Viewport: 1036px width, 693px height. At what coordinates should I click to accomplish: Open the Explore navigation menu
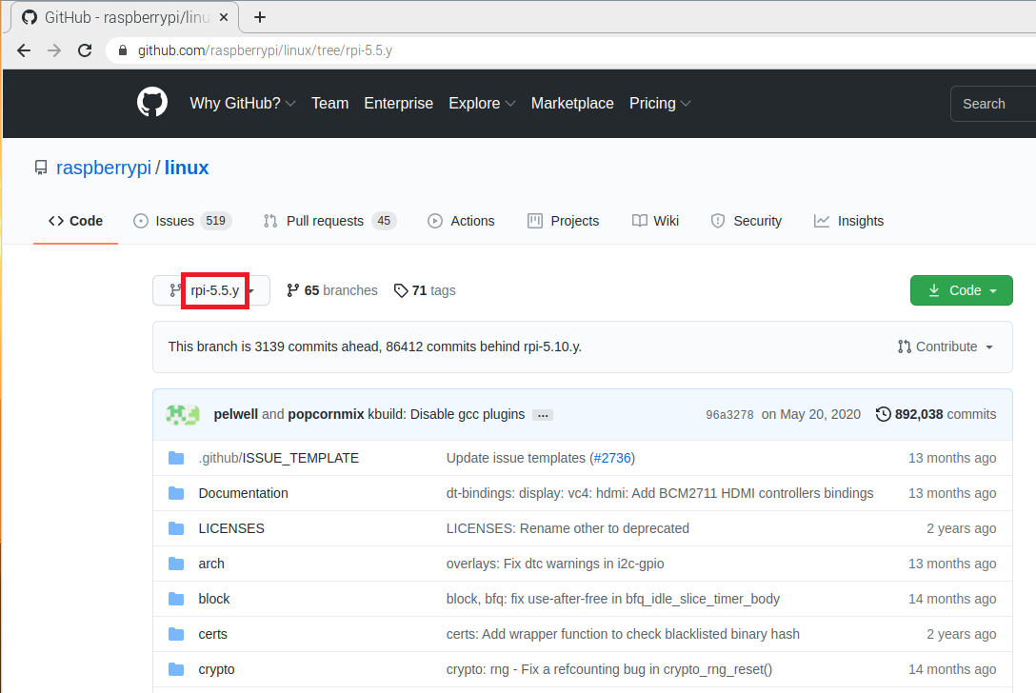click(482, 103)
